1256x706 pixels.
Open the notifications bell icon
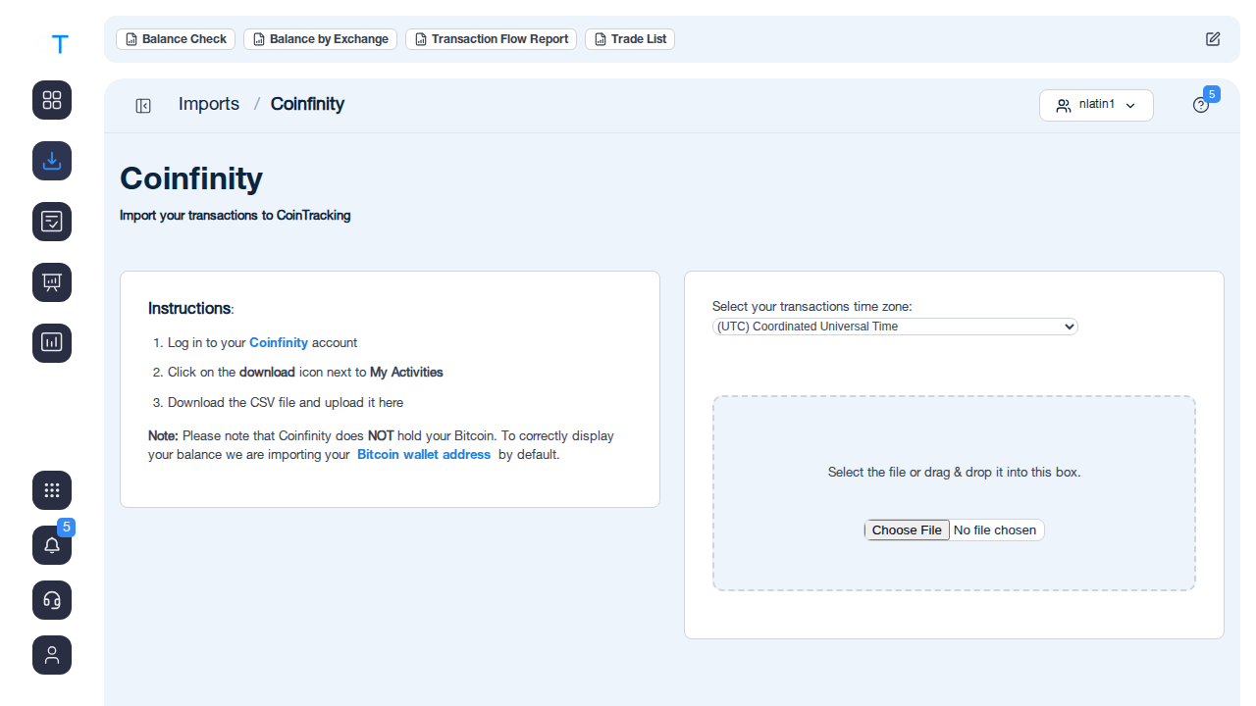(52, 545)
